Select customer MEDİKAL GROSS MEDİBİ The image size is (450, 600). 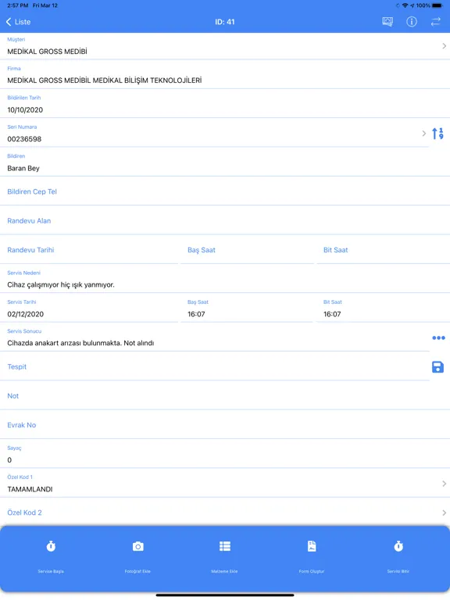pos(47,52)
